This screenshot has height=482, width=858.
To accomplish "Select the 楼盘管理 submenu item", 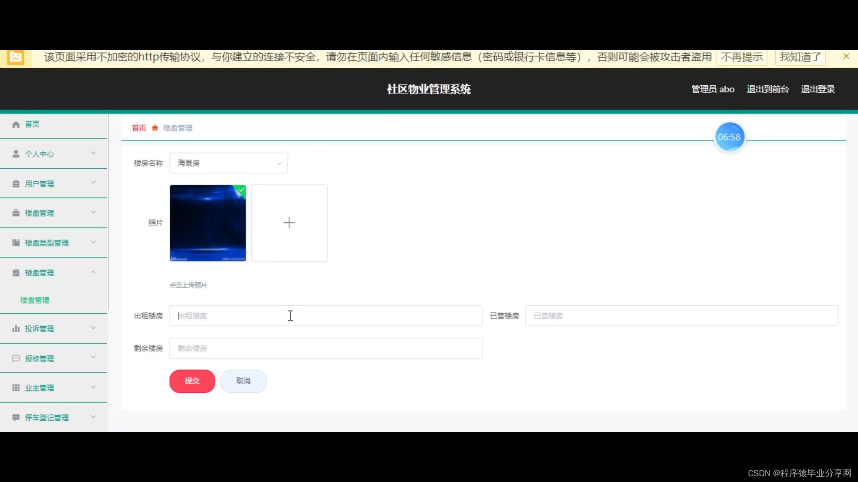I will point(35,300).
